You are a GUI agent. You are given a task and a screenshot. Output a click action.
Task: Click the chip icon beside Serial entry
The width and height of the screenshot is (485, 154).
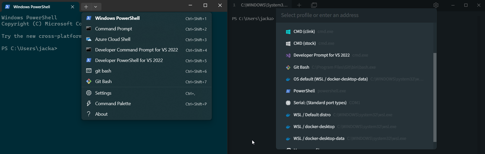(288, 103)
